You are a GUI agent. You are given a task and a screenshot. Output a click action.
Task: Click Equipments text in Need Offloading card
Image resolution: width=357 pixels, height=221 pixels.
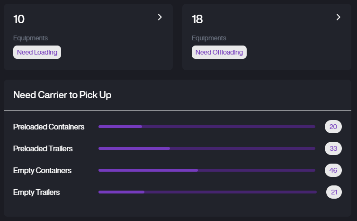209,38
